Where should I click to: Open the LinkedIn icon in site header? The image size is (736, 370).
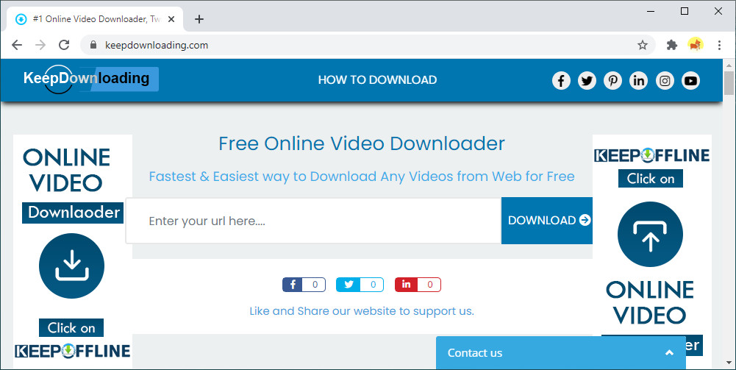tap(638, 80)
